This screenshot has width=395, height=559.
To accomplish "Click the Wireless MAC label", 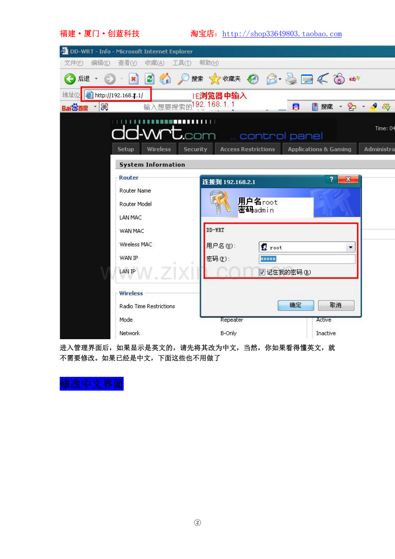I will click(136, 244).
